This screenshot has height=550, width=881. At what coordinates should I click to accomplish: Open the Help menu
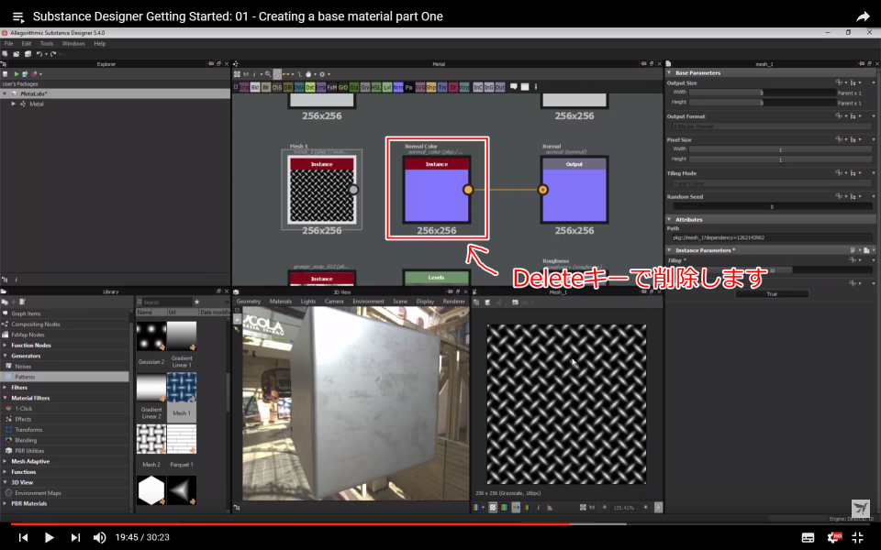coord(99,43)
